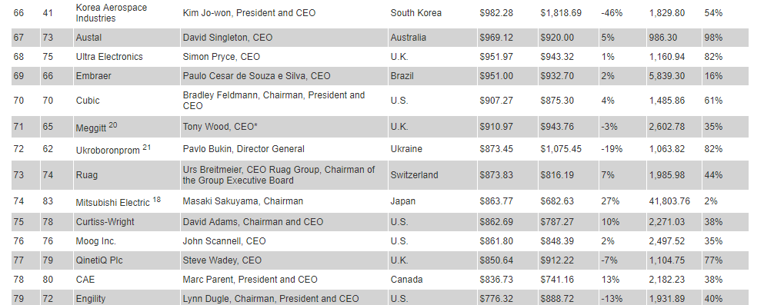Select the 27% change value for Mitsubishi
This screenshot has height=305, width=764.
coord(610,201)
